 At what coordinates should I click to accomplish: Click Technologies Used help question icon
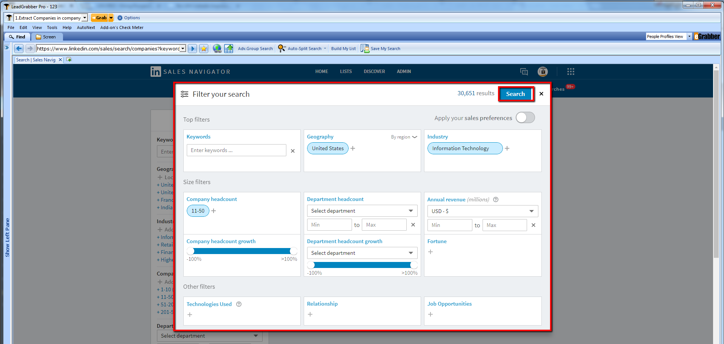(239, 304)
